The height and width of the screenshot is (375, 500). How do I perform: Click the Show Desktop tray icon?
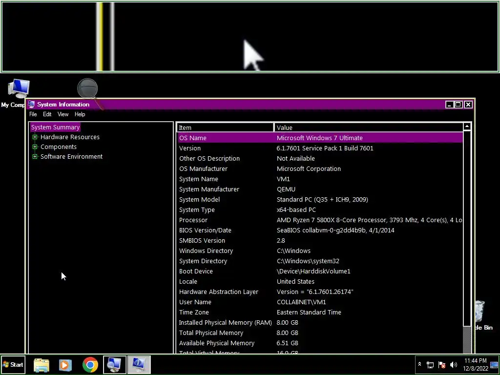click(x=494, y=365)
